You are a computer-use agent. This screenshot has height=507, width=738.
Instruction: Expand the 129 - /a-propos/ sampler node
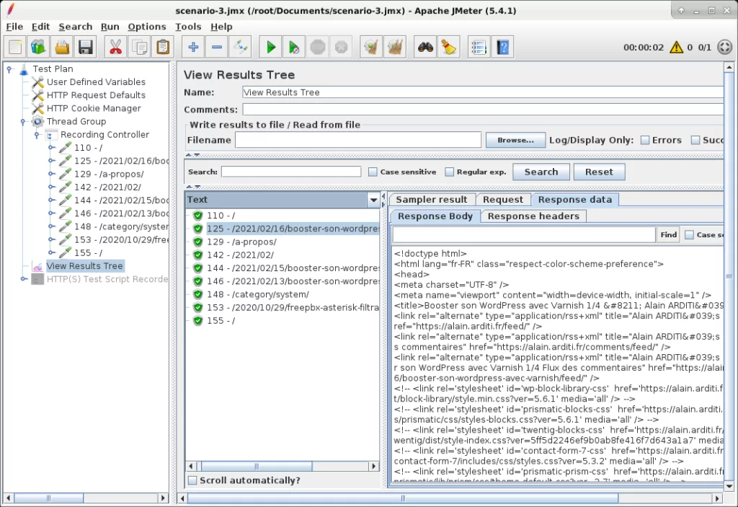[x=51, y=175]
